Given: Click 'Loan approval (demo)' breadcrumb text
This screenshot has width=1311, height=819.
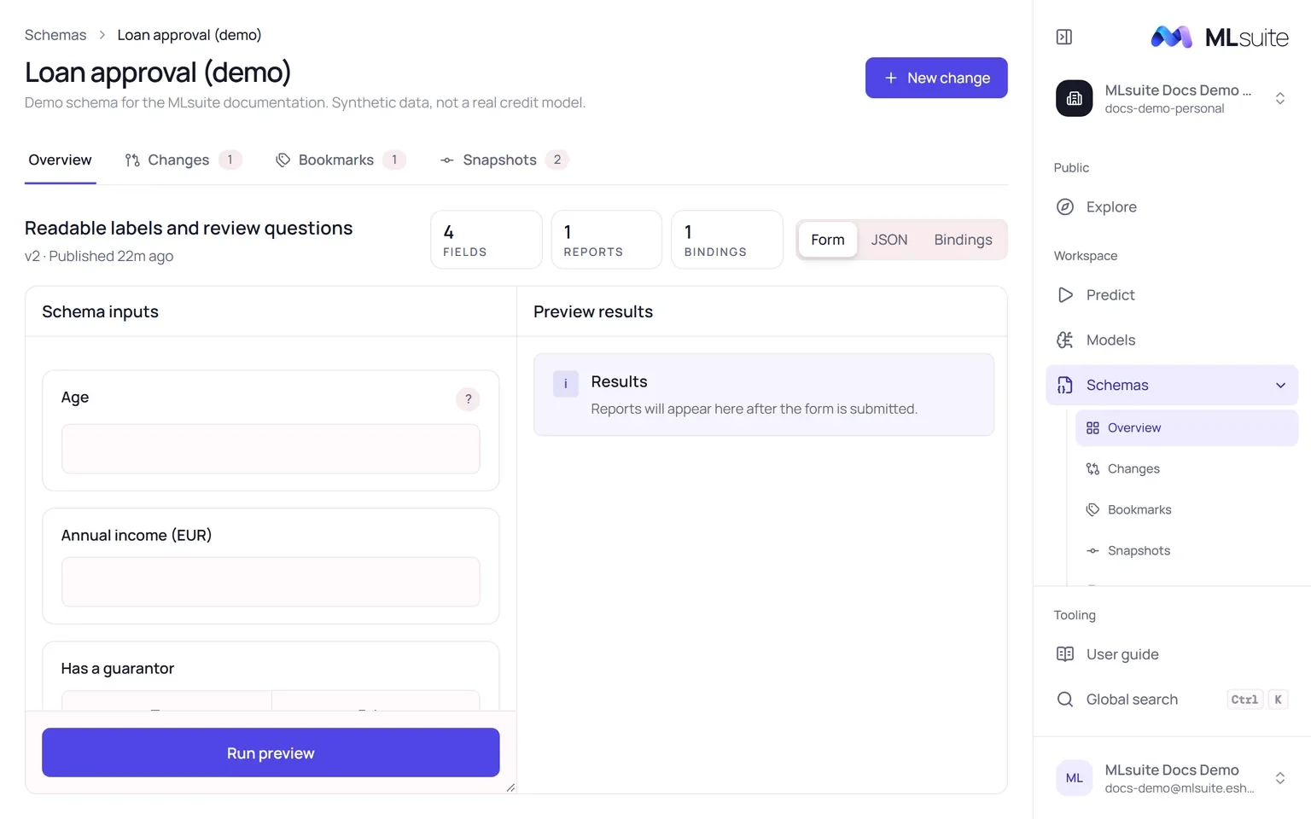Looking at the screenshot, I should 189,35.
